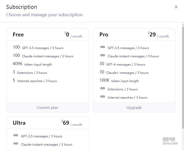
Task: Select the Pro plan header
Action: pos(134,35)
